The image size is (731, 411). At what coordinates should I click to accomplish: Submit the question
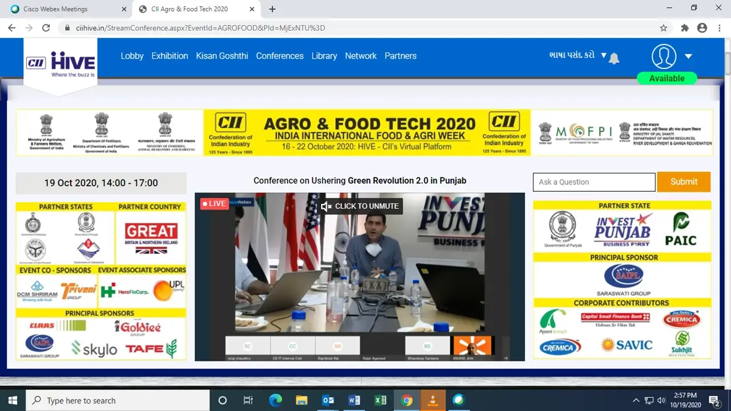click(684, 182)
